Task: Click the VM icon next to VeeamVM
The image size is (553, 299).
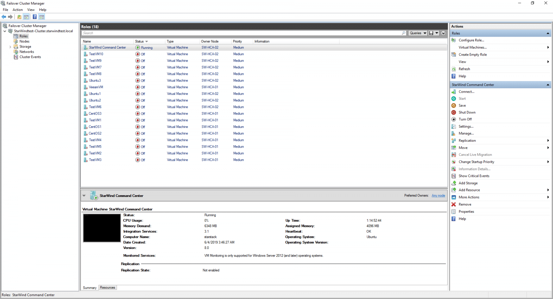Action: [x=86, y=87]
